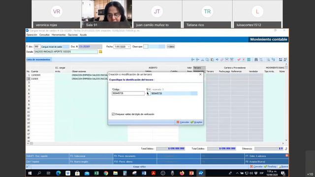Open the Opciones menu
The height and width of the screenshot is (177, 315).
[x=73, y=35]
